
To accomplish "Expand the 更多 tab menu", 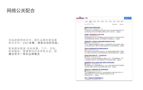I will [x=122, y=21].
